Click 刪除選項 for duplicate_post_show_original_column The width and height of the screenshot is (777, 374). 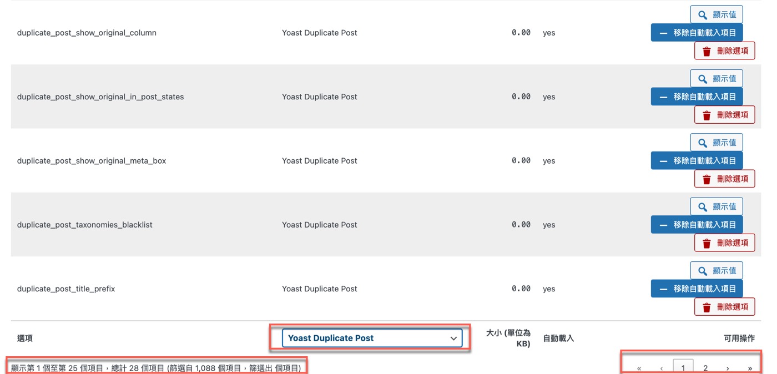(x=725, y=50)
